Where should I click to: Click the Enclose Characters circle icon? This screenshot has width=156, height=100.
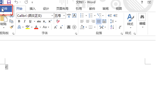(74, 27)
